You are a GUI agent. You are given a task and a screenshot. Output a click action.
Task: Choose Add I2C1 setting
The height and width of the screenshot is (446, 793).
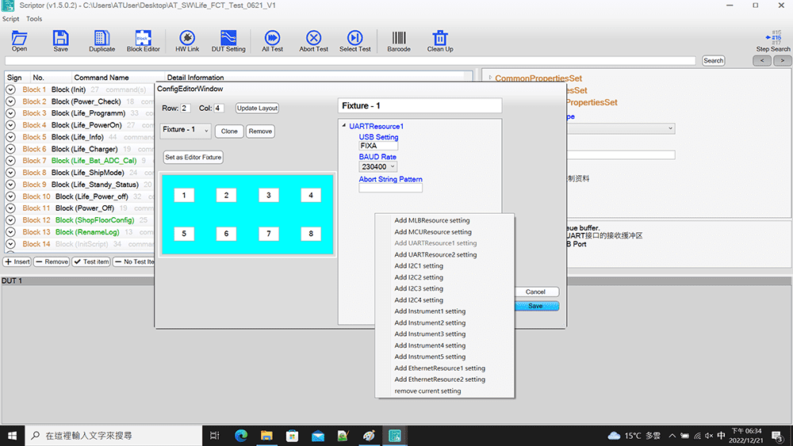pos(419,265)
